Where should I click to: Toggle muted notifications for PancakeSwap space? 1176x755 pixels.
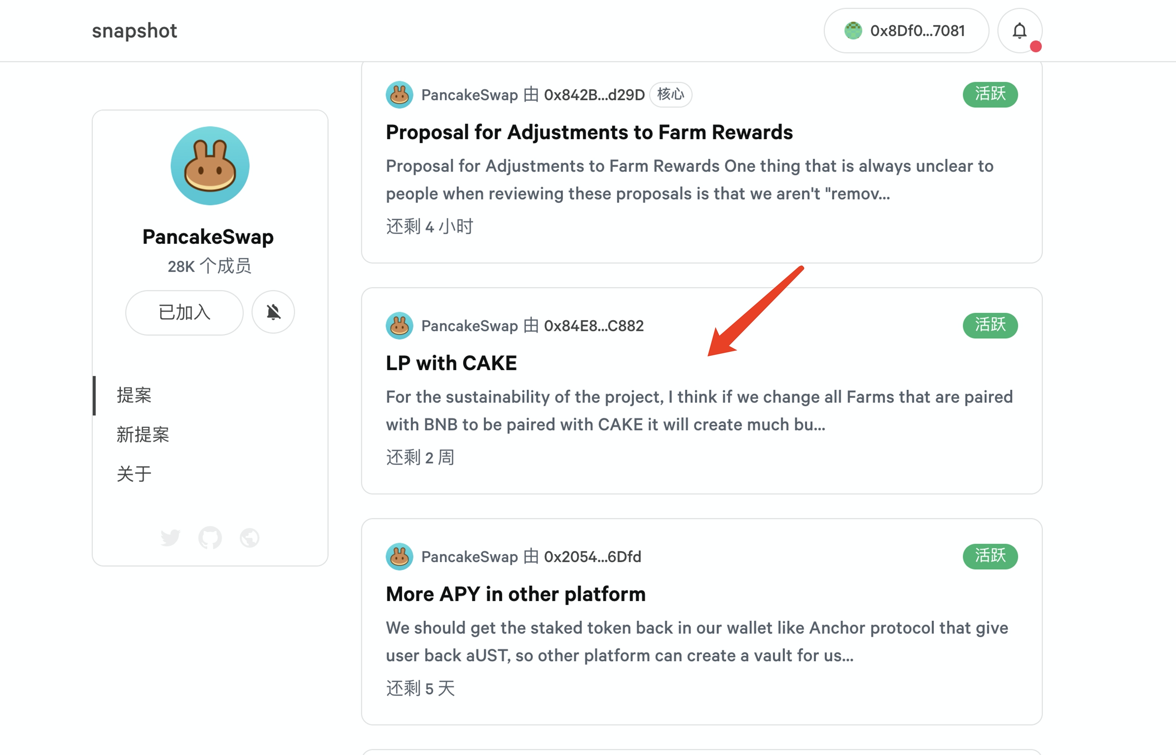(273, 312)
